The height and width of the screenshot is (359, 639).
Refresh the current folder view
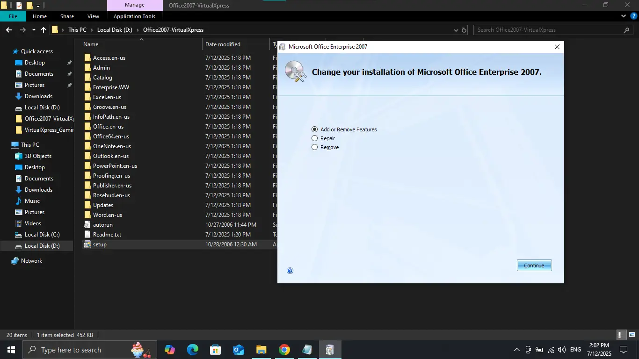[464, 30]
